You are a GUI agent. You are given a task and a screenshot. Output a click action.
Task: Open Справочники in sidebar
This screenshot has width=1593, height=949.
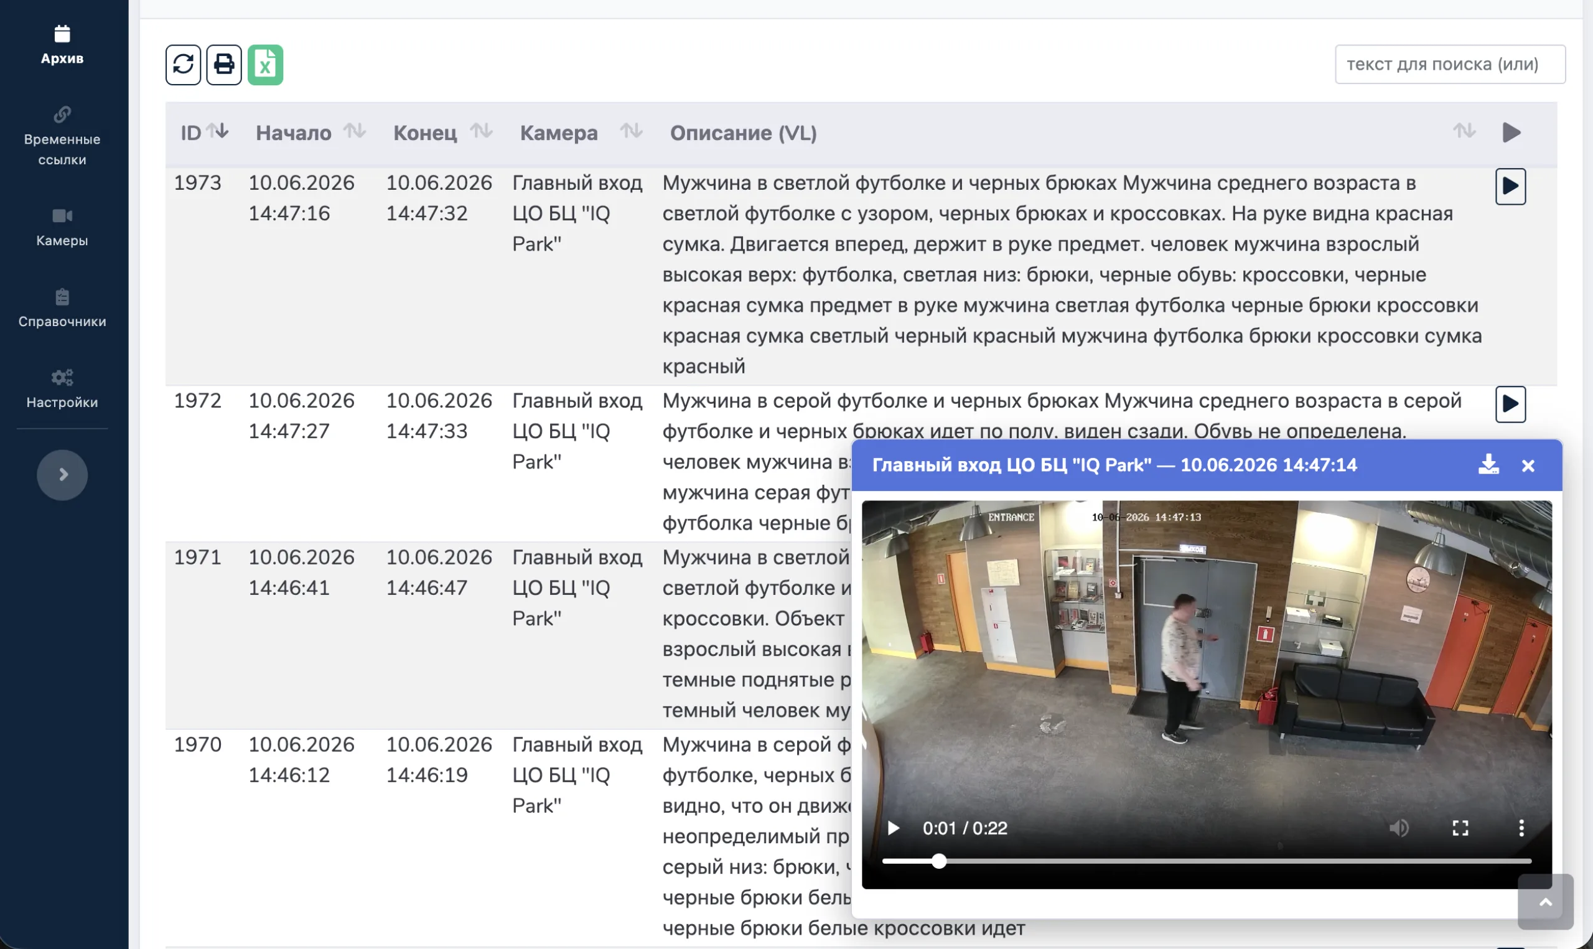[62, 308]
